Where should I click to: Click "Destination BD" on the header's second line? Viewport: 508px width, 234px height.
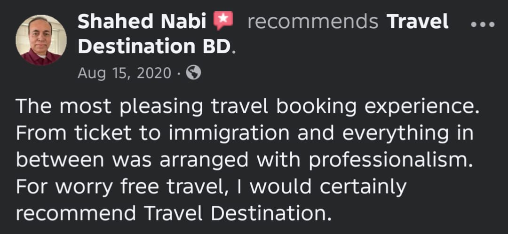coord(154,47)
